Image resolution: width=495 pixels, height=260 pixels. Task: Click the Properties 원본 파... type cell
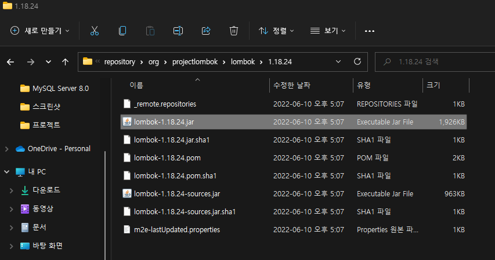click(387, 230)
